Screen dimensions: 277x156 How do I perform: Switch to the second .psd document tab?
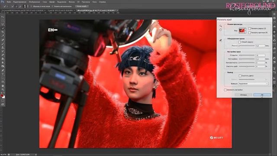tap(61, 10)
